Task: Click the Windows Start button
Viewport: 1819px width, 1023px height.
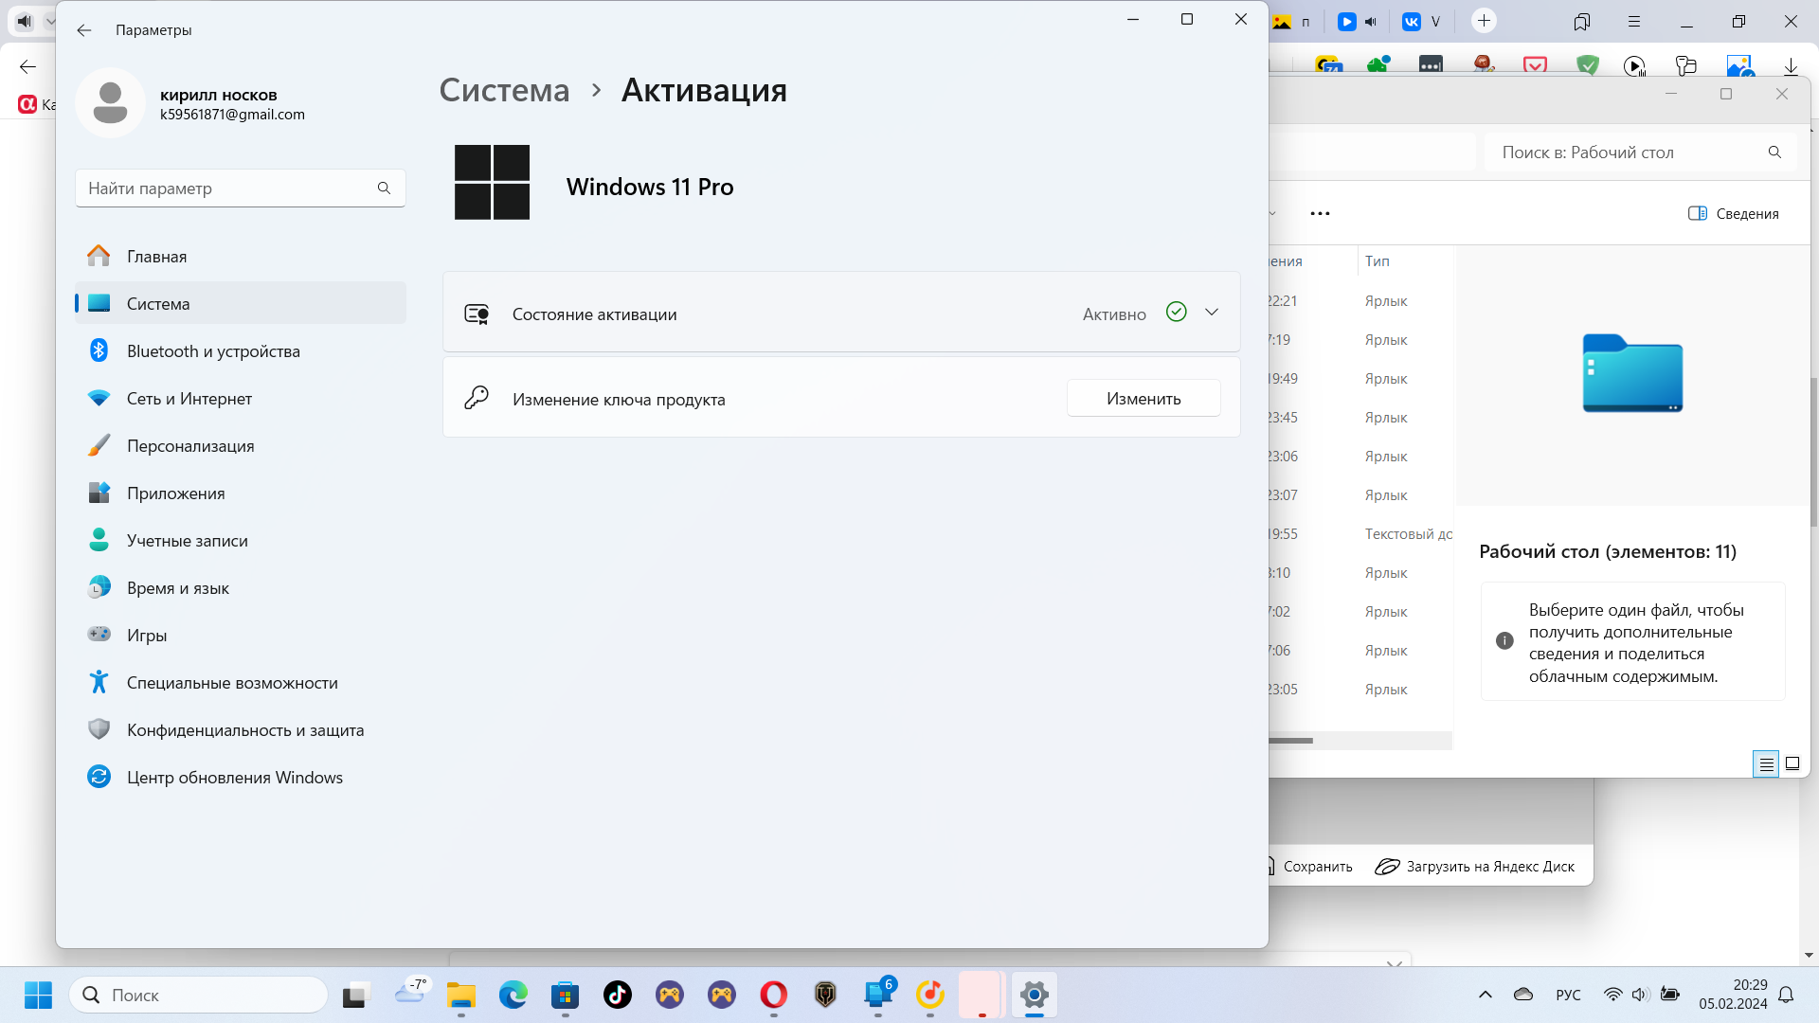Action: click(38, 995)
